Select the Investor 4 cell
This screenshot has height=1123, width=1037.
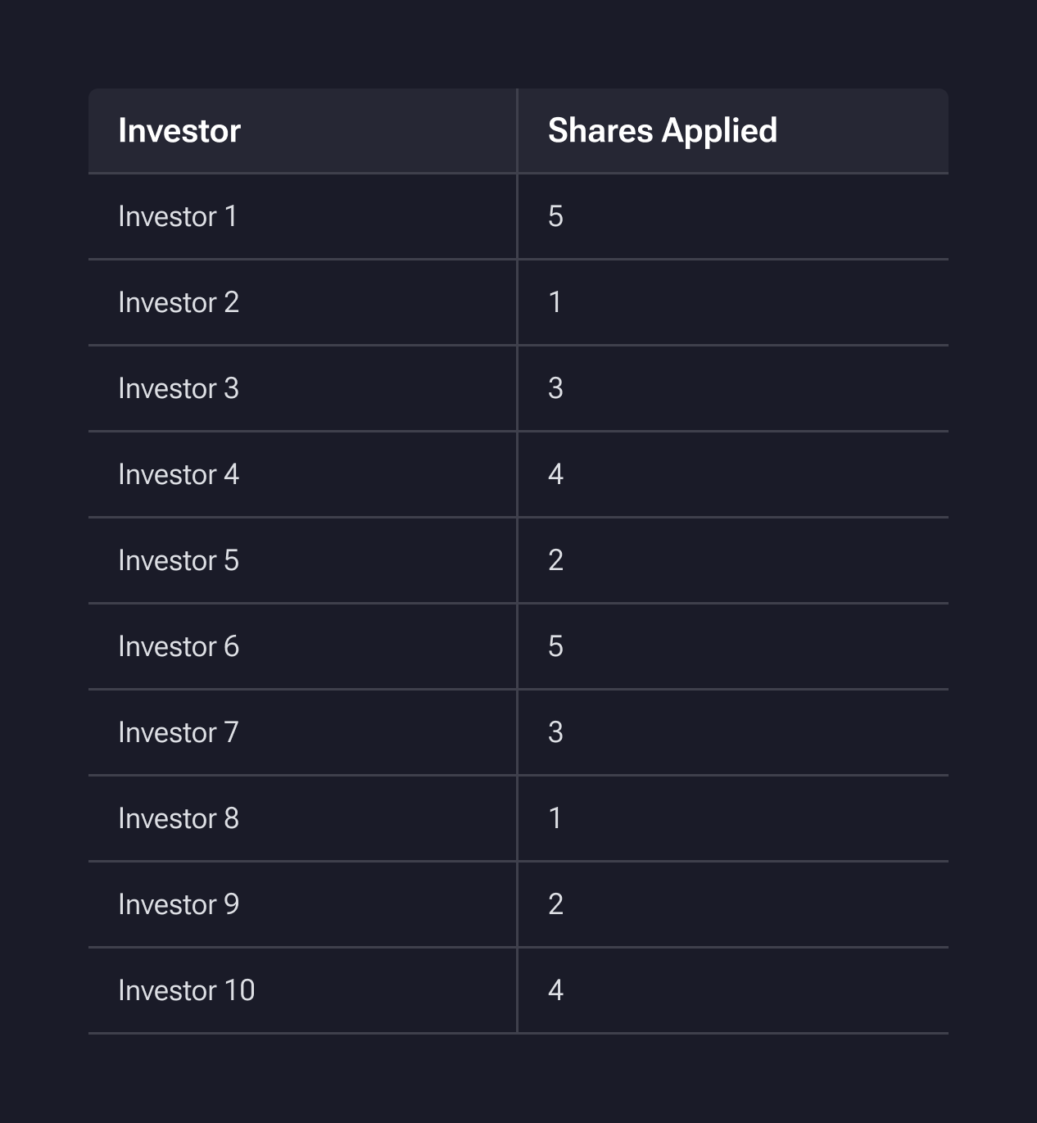179,474
